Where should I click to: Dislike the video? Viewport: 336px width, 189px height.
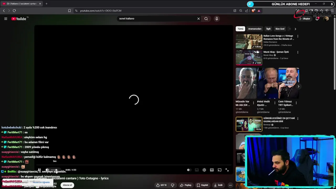(172, 185)
